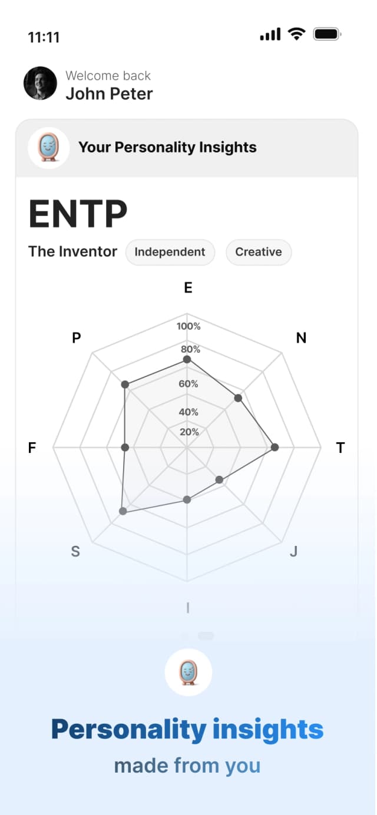Tap the E axis data point
The width and height of the screenshot is (377, 815).
(187, 359)
